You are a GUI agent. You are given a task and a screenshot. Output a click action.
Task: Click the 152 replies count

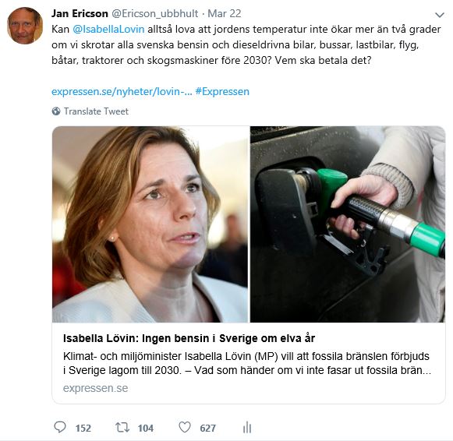point(83,428)
